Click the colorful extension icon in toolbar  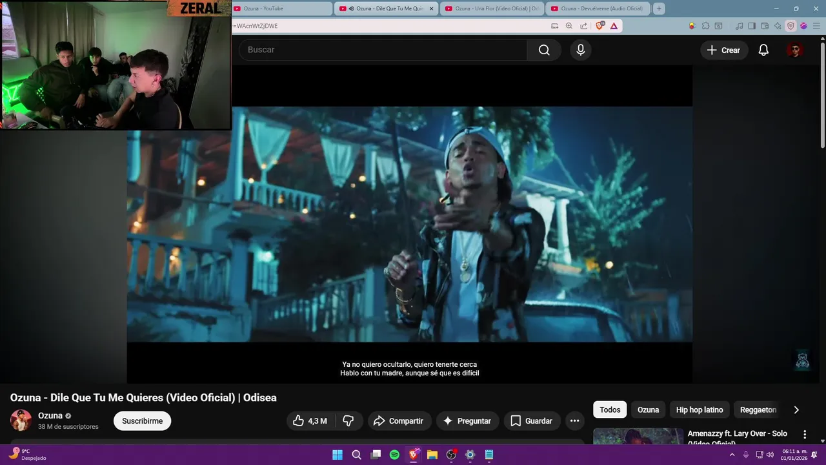pos(692,26)
